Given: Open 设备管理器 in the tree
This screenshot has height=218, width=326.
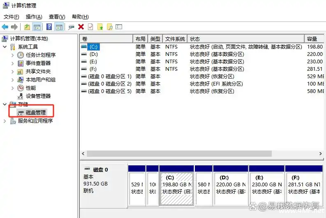Looking at the screenshot, I should 38,96.
